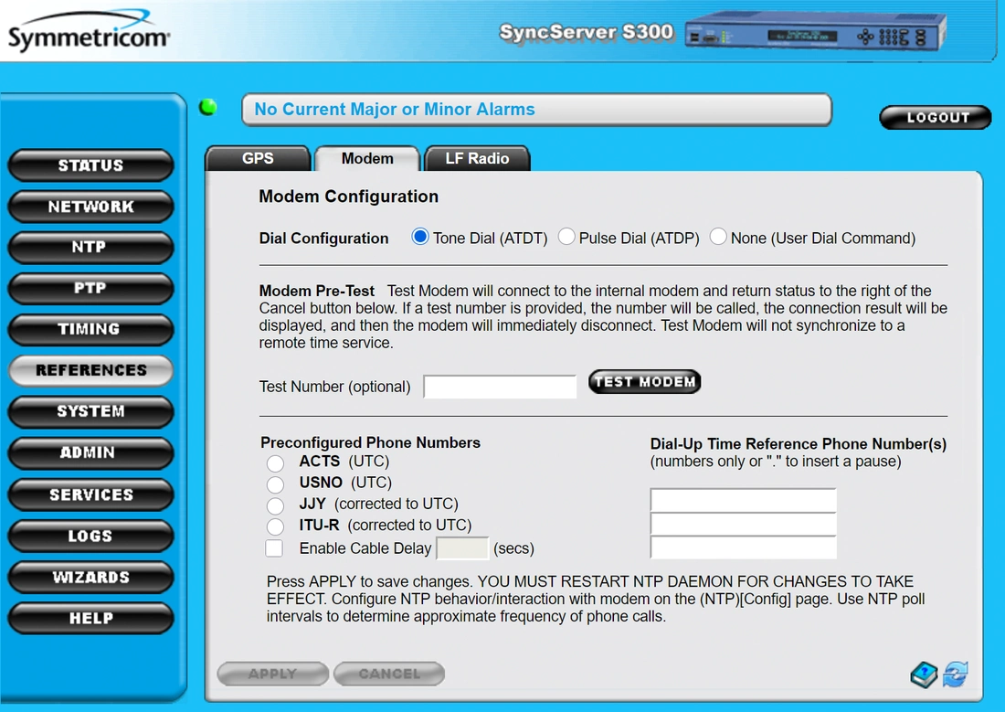The image size is (1005, 712).
Task: Open the TIMING menu
Action: pos(91,330)
